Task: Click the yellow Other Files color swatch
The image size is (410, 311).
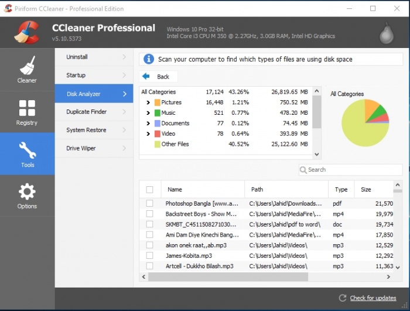Action: pyautogui.click(x=158, y=144)
